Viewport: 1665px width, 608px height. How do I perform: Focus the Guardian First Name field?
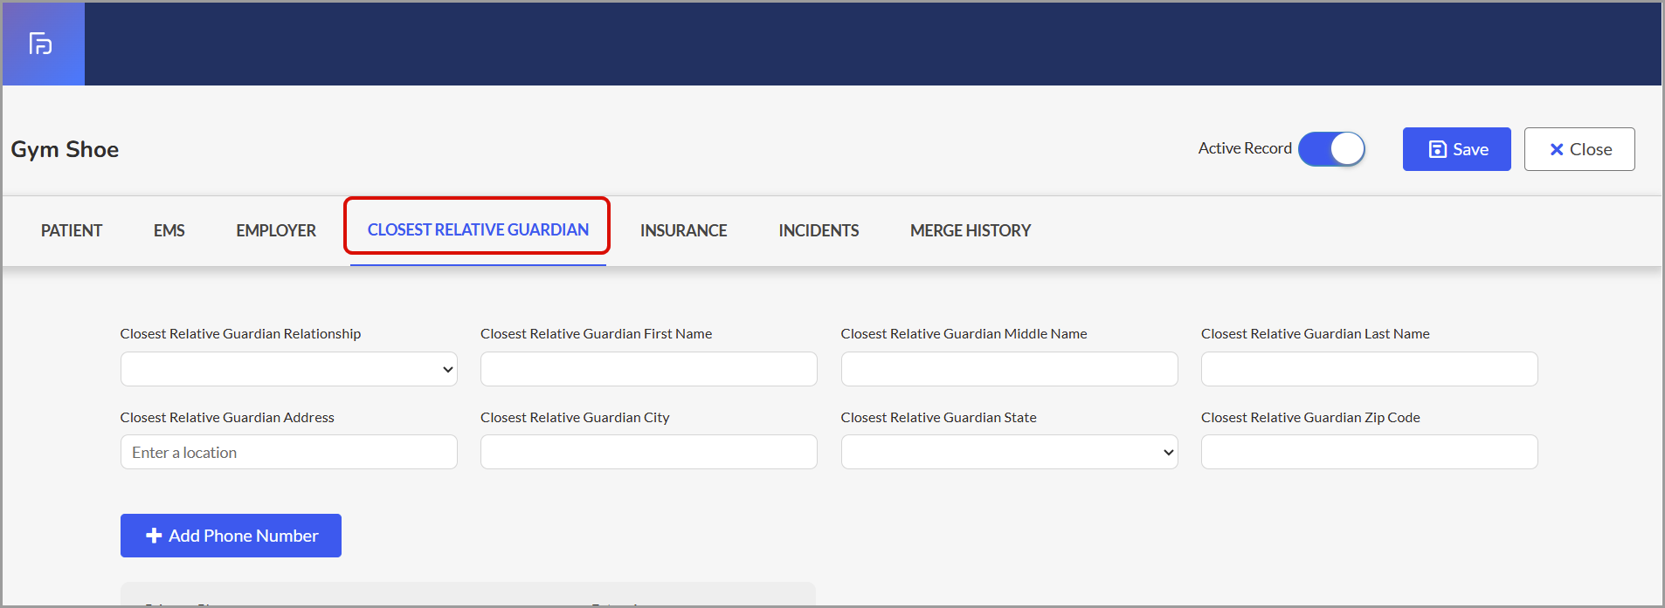coord(649,369)
